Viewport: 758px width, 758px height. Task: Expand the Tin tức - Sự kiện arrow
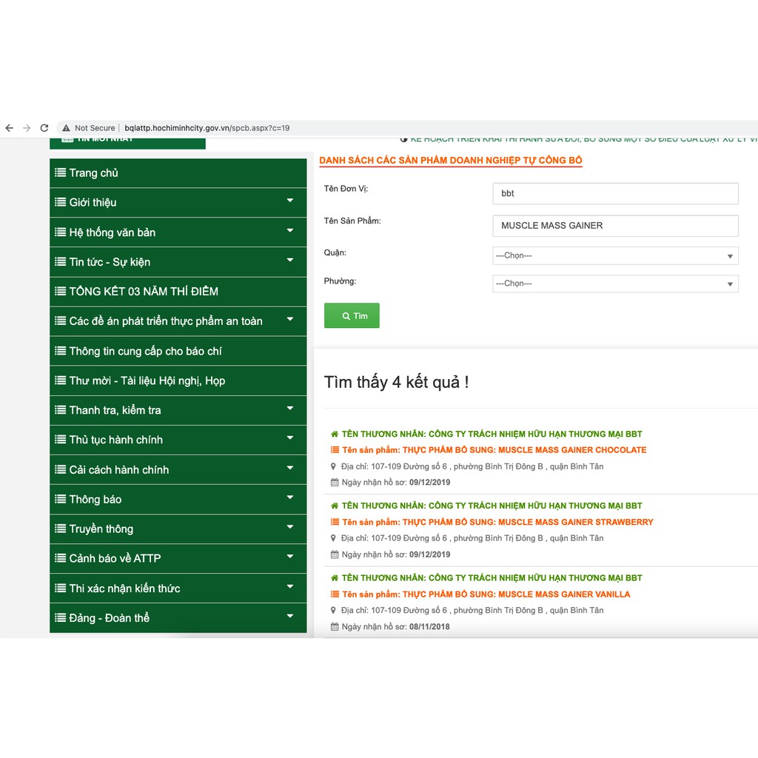pos(290,260)
